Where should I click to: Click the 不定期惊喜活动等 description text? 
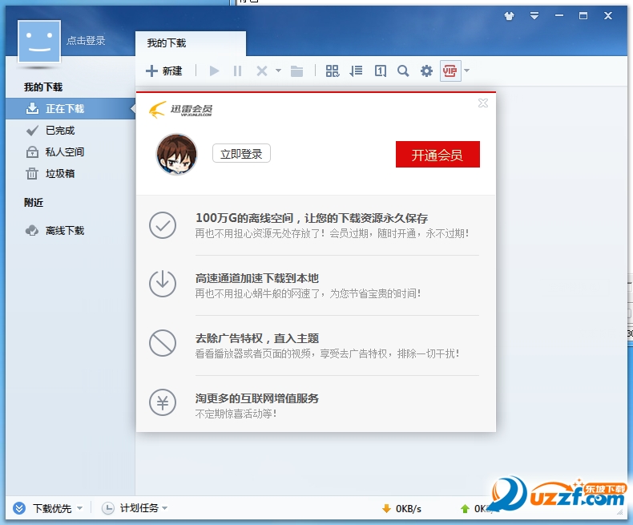(x=236, y=414)
